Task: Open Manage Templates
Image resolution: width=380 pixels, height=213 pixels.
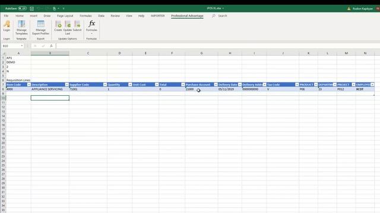Action: pos(21,28)
